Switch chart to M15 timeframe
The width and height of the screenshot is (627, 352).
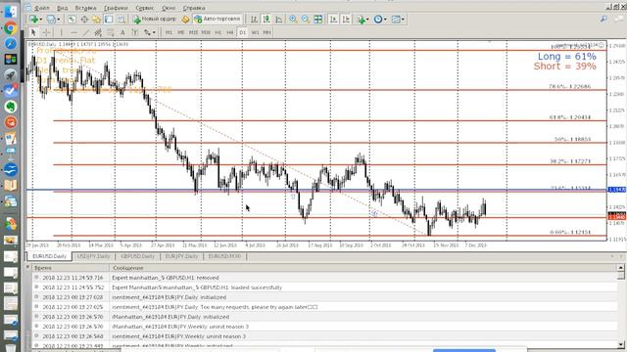click(x=194, y=32)
